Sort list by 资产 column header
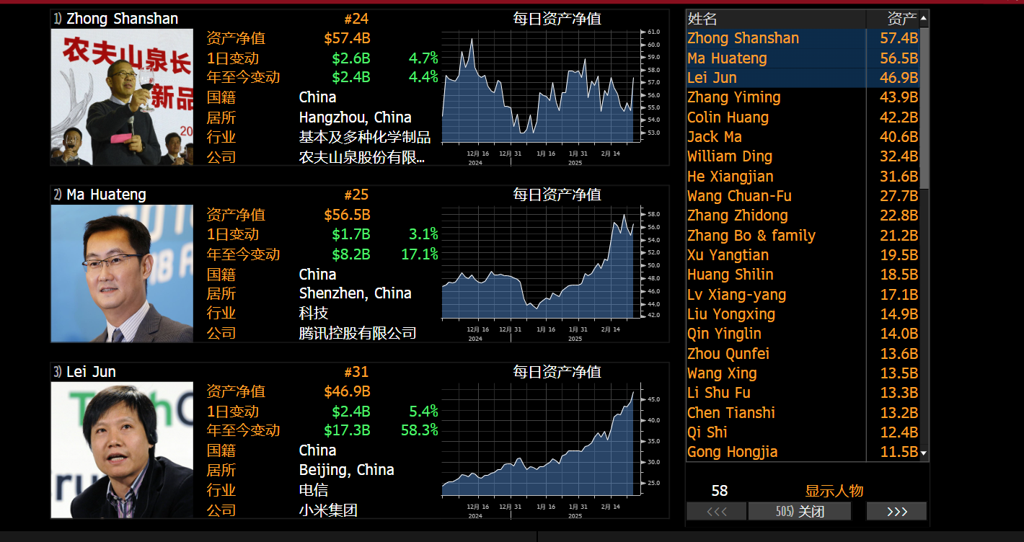The image size is (1024, 542). [901, 19]
